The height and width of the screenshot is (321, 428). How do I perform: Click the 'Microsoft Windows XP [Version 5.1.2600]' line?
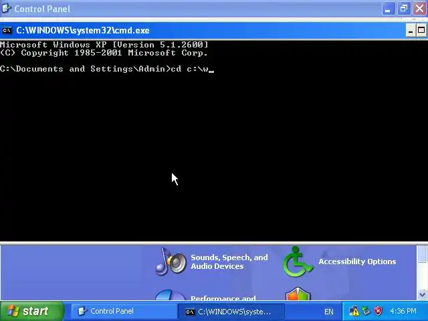[104, 45]
